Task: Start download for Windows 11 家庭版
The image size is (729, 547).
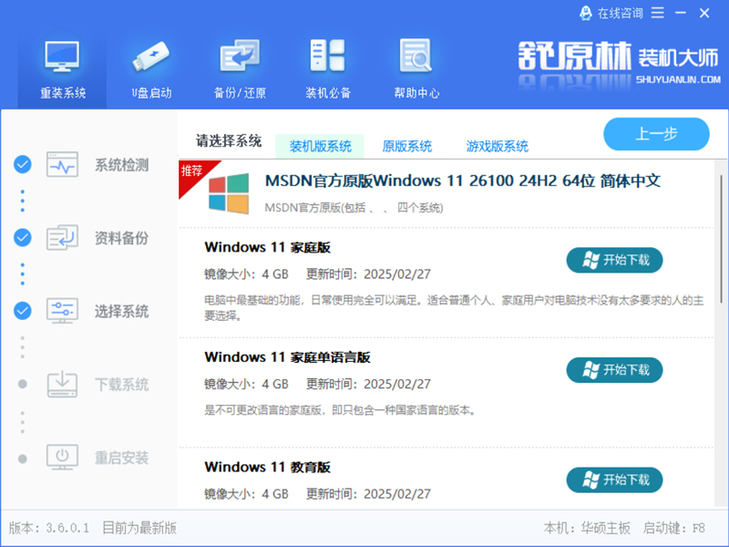Action: click(614, 260)
